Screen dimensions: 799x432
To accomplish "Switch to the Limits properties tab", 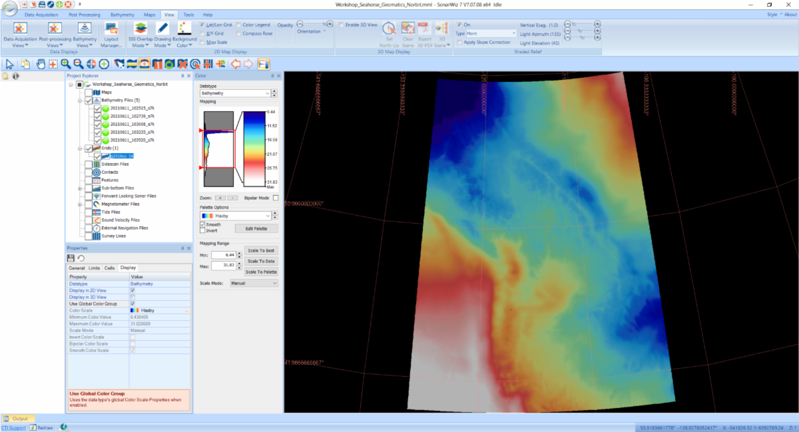I will (x=94, y=268).
